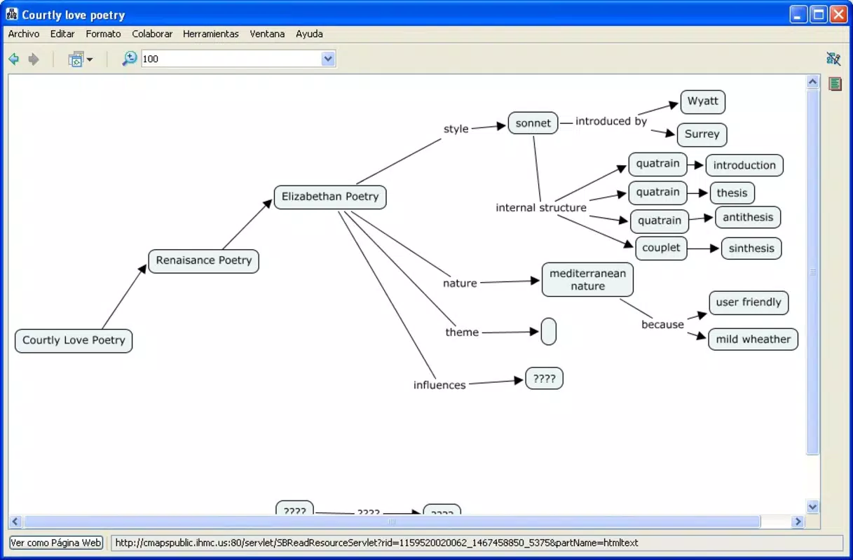Select the Courtly Love Poetry node
The image size is (853, 560).
tap(74, 341)
